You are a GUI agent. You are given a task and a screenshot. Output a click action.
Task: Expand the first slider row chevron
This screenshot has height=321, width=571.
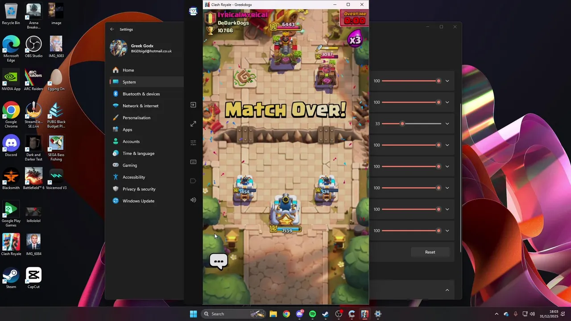(447, 81)
